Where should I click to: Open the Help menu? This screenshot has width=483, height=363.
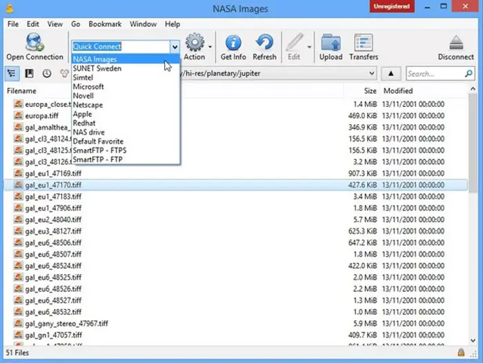coord(172,24)
